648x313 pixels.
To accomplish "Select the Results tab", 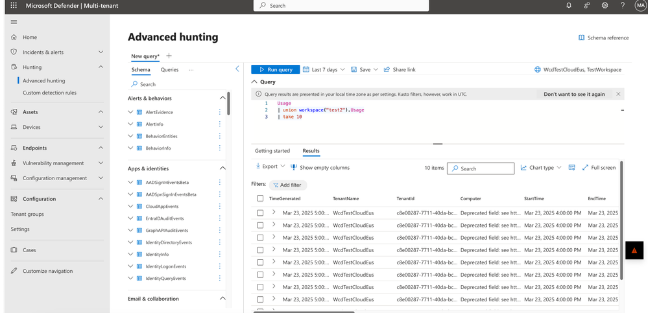I will pos(311,151).
